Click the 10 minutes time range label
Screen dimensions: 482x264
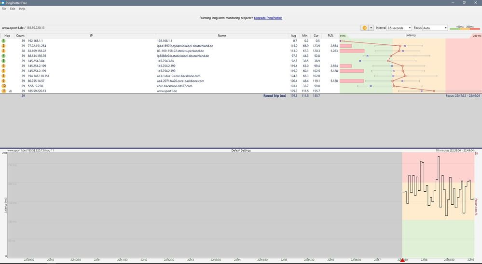point(455,150)
